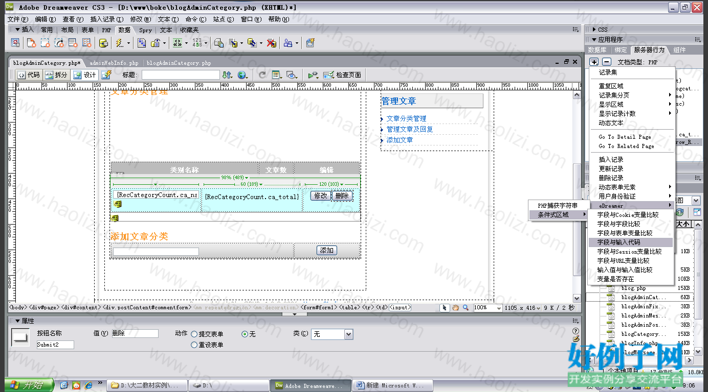Switch to Code view
The height and width of the screenshot is (392, 708).
click(x=28, y=75)
